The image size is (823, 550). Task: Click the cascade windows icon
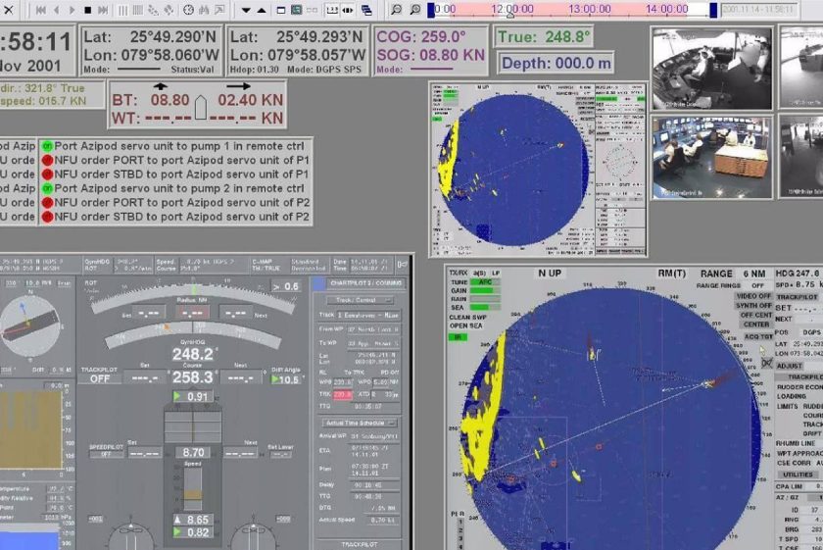[x=366, y=10]
